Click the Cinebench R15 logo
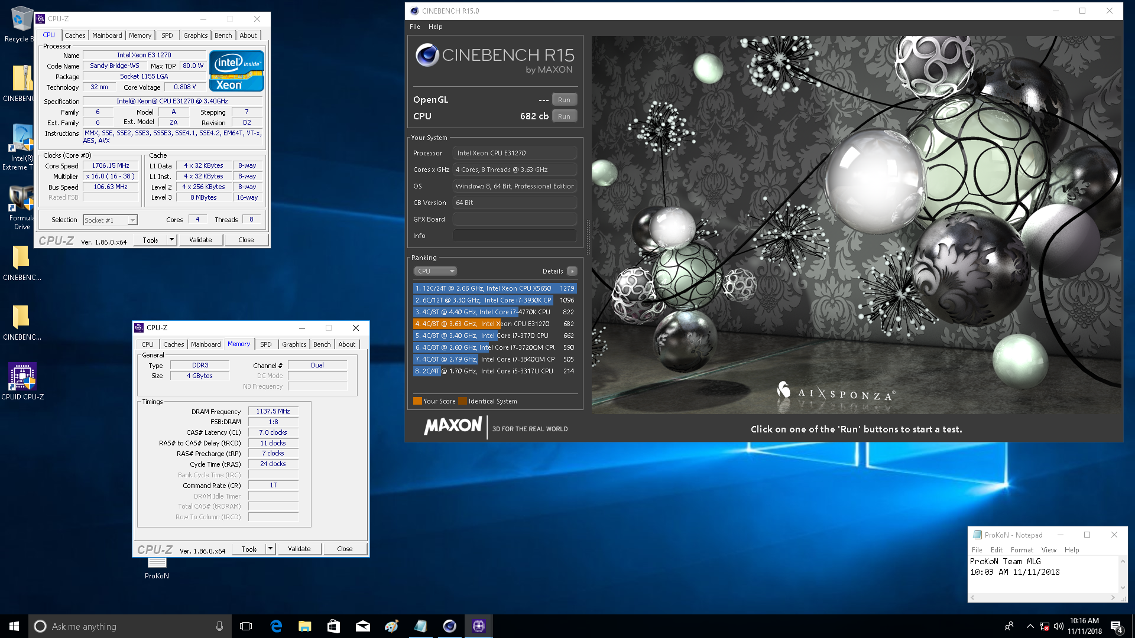Image resolution: width=1135 pixels, height=638 pixels. point(495,59)
